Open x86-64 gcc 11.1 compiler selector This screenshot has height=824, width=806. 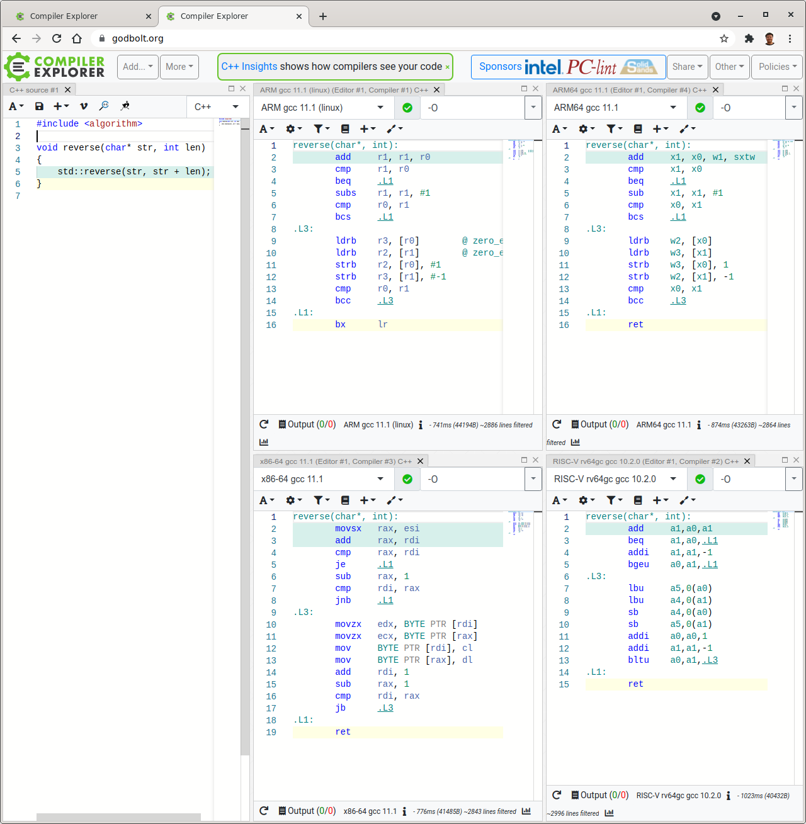(x=324, y=479)
